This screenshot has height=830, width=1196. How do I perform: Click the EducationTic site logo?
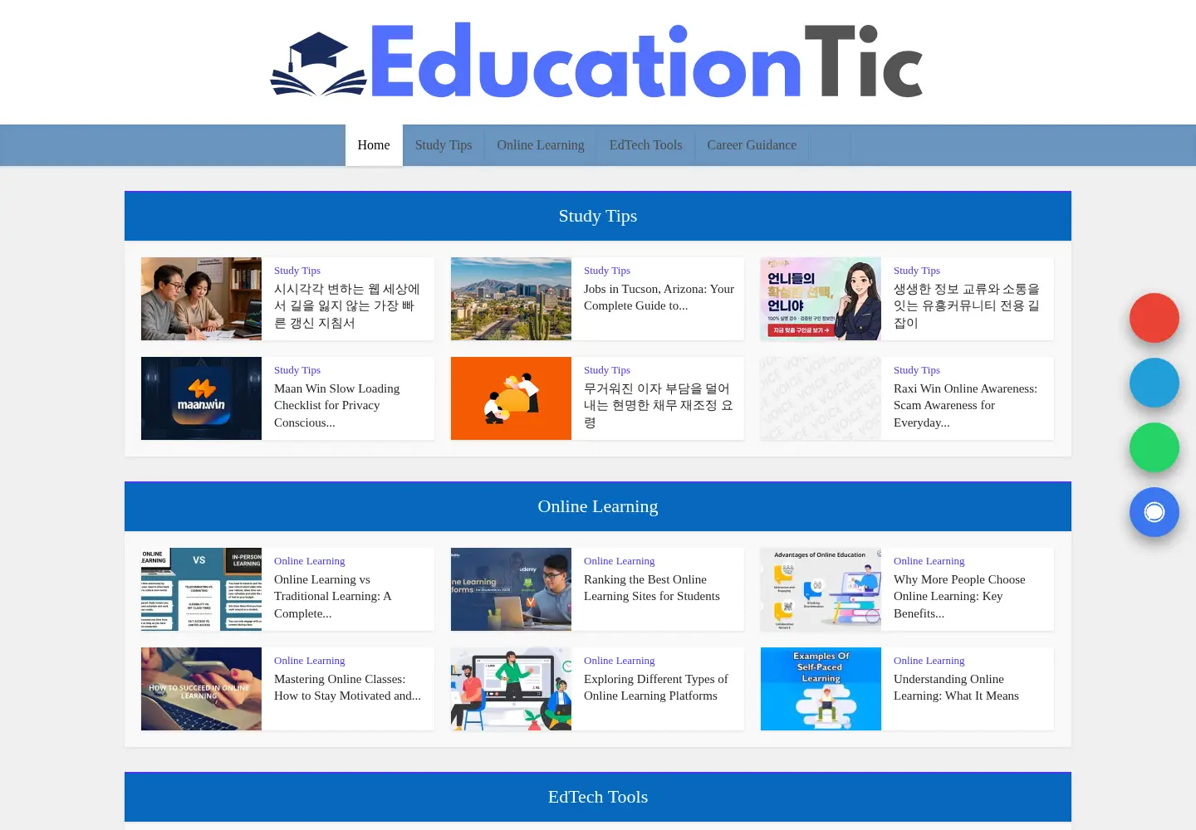tap(597, 62)
